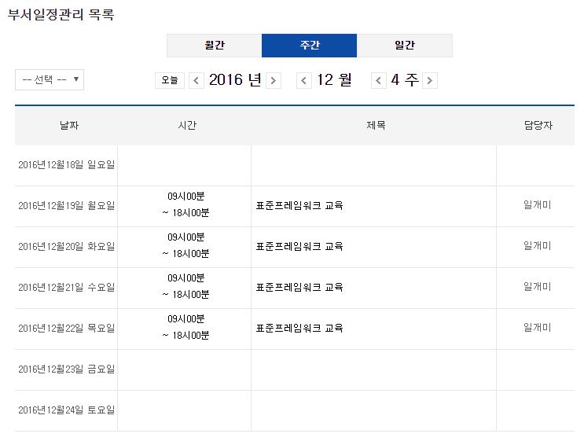Screen dimensions: 584x441
Task: Click the 2016년12월24일 토요일 date cell
Action: pyautogui.click(x=66, y=410)
